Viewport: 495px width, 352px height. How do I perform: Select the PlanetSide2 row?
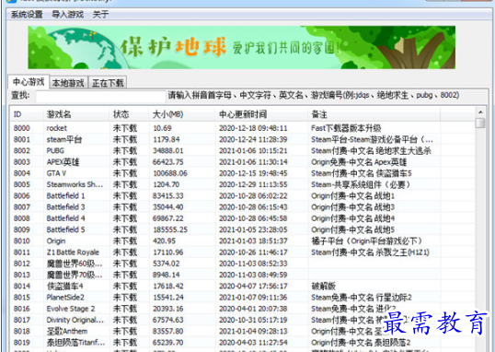243,298
